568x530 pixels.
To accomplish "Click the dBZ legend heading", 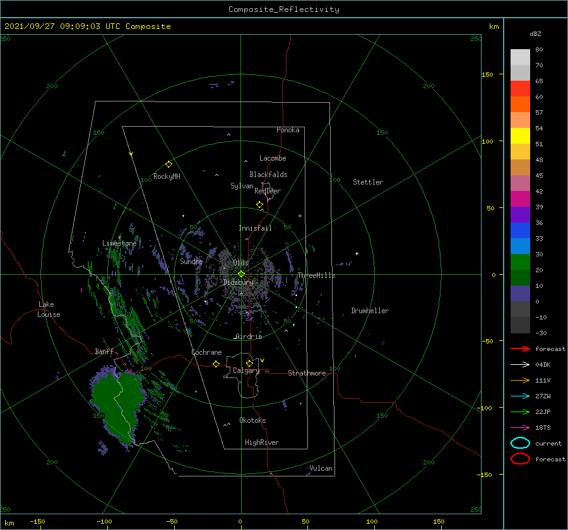I will (x=535, y=33).
